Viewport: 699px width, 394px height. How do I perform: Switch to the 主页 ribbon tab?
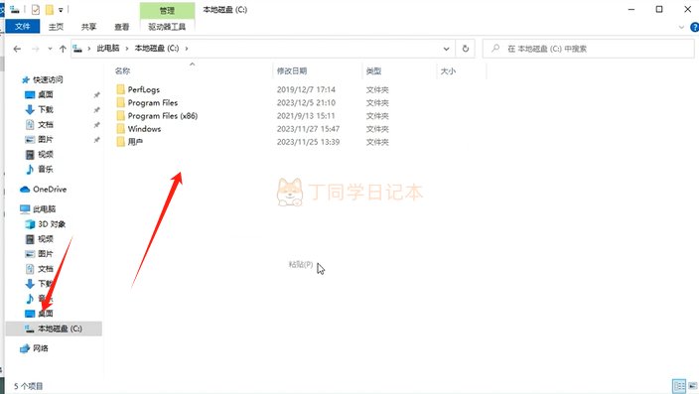pyautogui.click(x=56, y=27)
